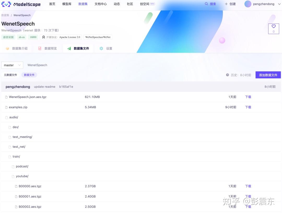282x213 pixels.
Task: Click file icon of B00001.aes.tgz
Action: (x=16, y=197)
